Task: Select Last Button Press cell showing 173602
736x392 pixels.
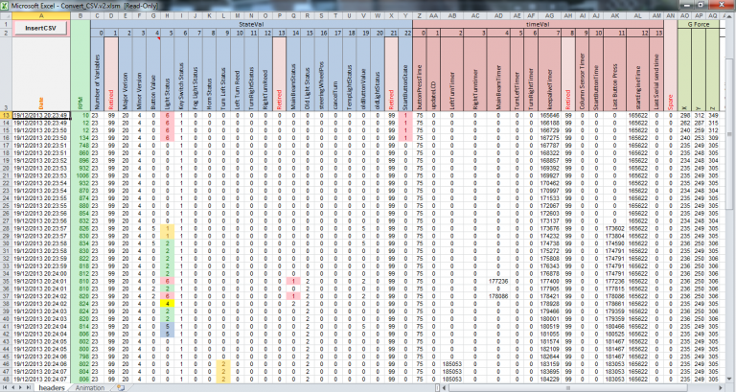Action: pos(614,228)
